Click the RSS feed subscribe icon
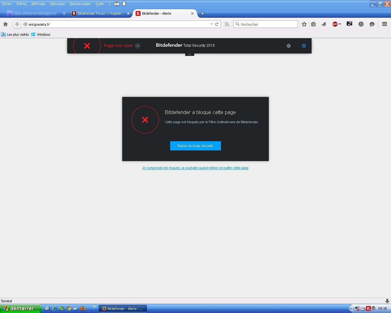Viewport: 391px width, 313px height. click(227, 24)
